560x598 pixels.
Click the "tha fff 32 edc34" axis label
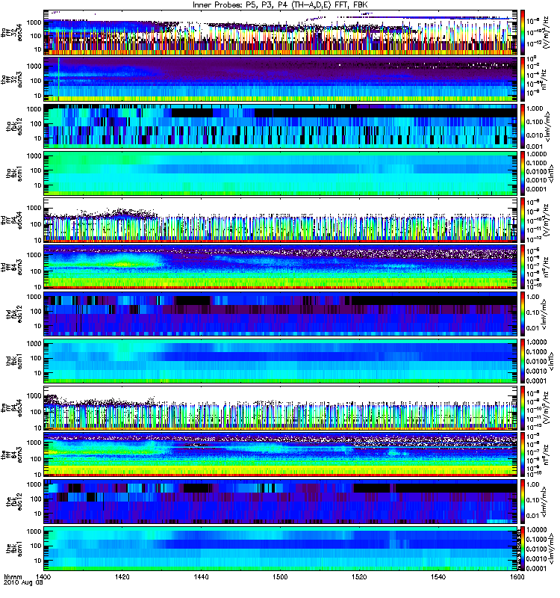coord(11,32)
